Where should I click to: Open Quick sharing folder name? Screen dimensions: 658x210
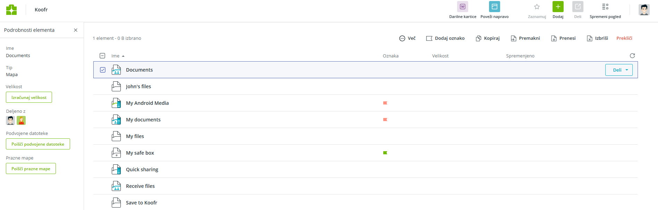pos(142,170)
